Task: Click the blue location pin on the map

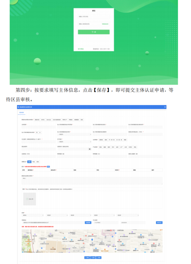Action: tap(92, 240)
